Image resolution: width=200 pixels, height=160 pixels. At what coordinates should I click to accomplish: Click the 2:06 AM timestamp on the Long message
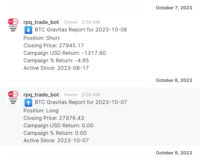pyautogui.click(x=91, y=95)
